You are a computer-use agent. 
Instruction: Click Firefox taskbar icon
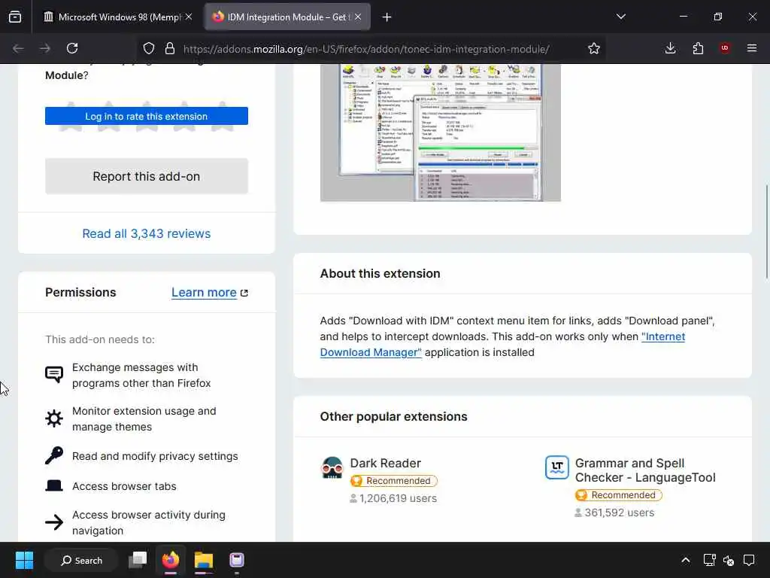click(171, 560)
